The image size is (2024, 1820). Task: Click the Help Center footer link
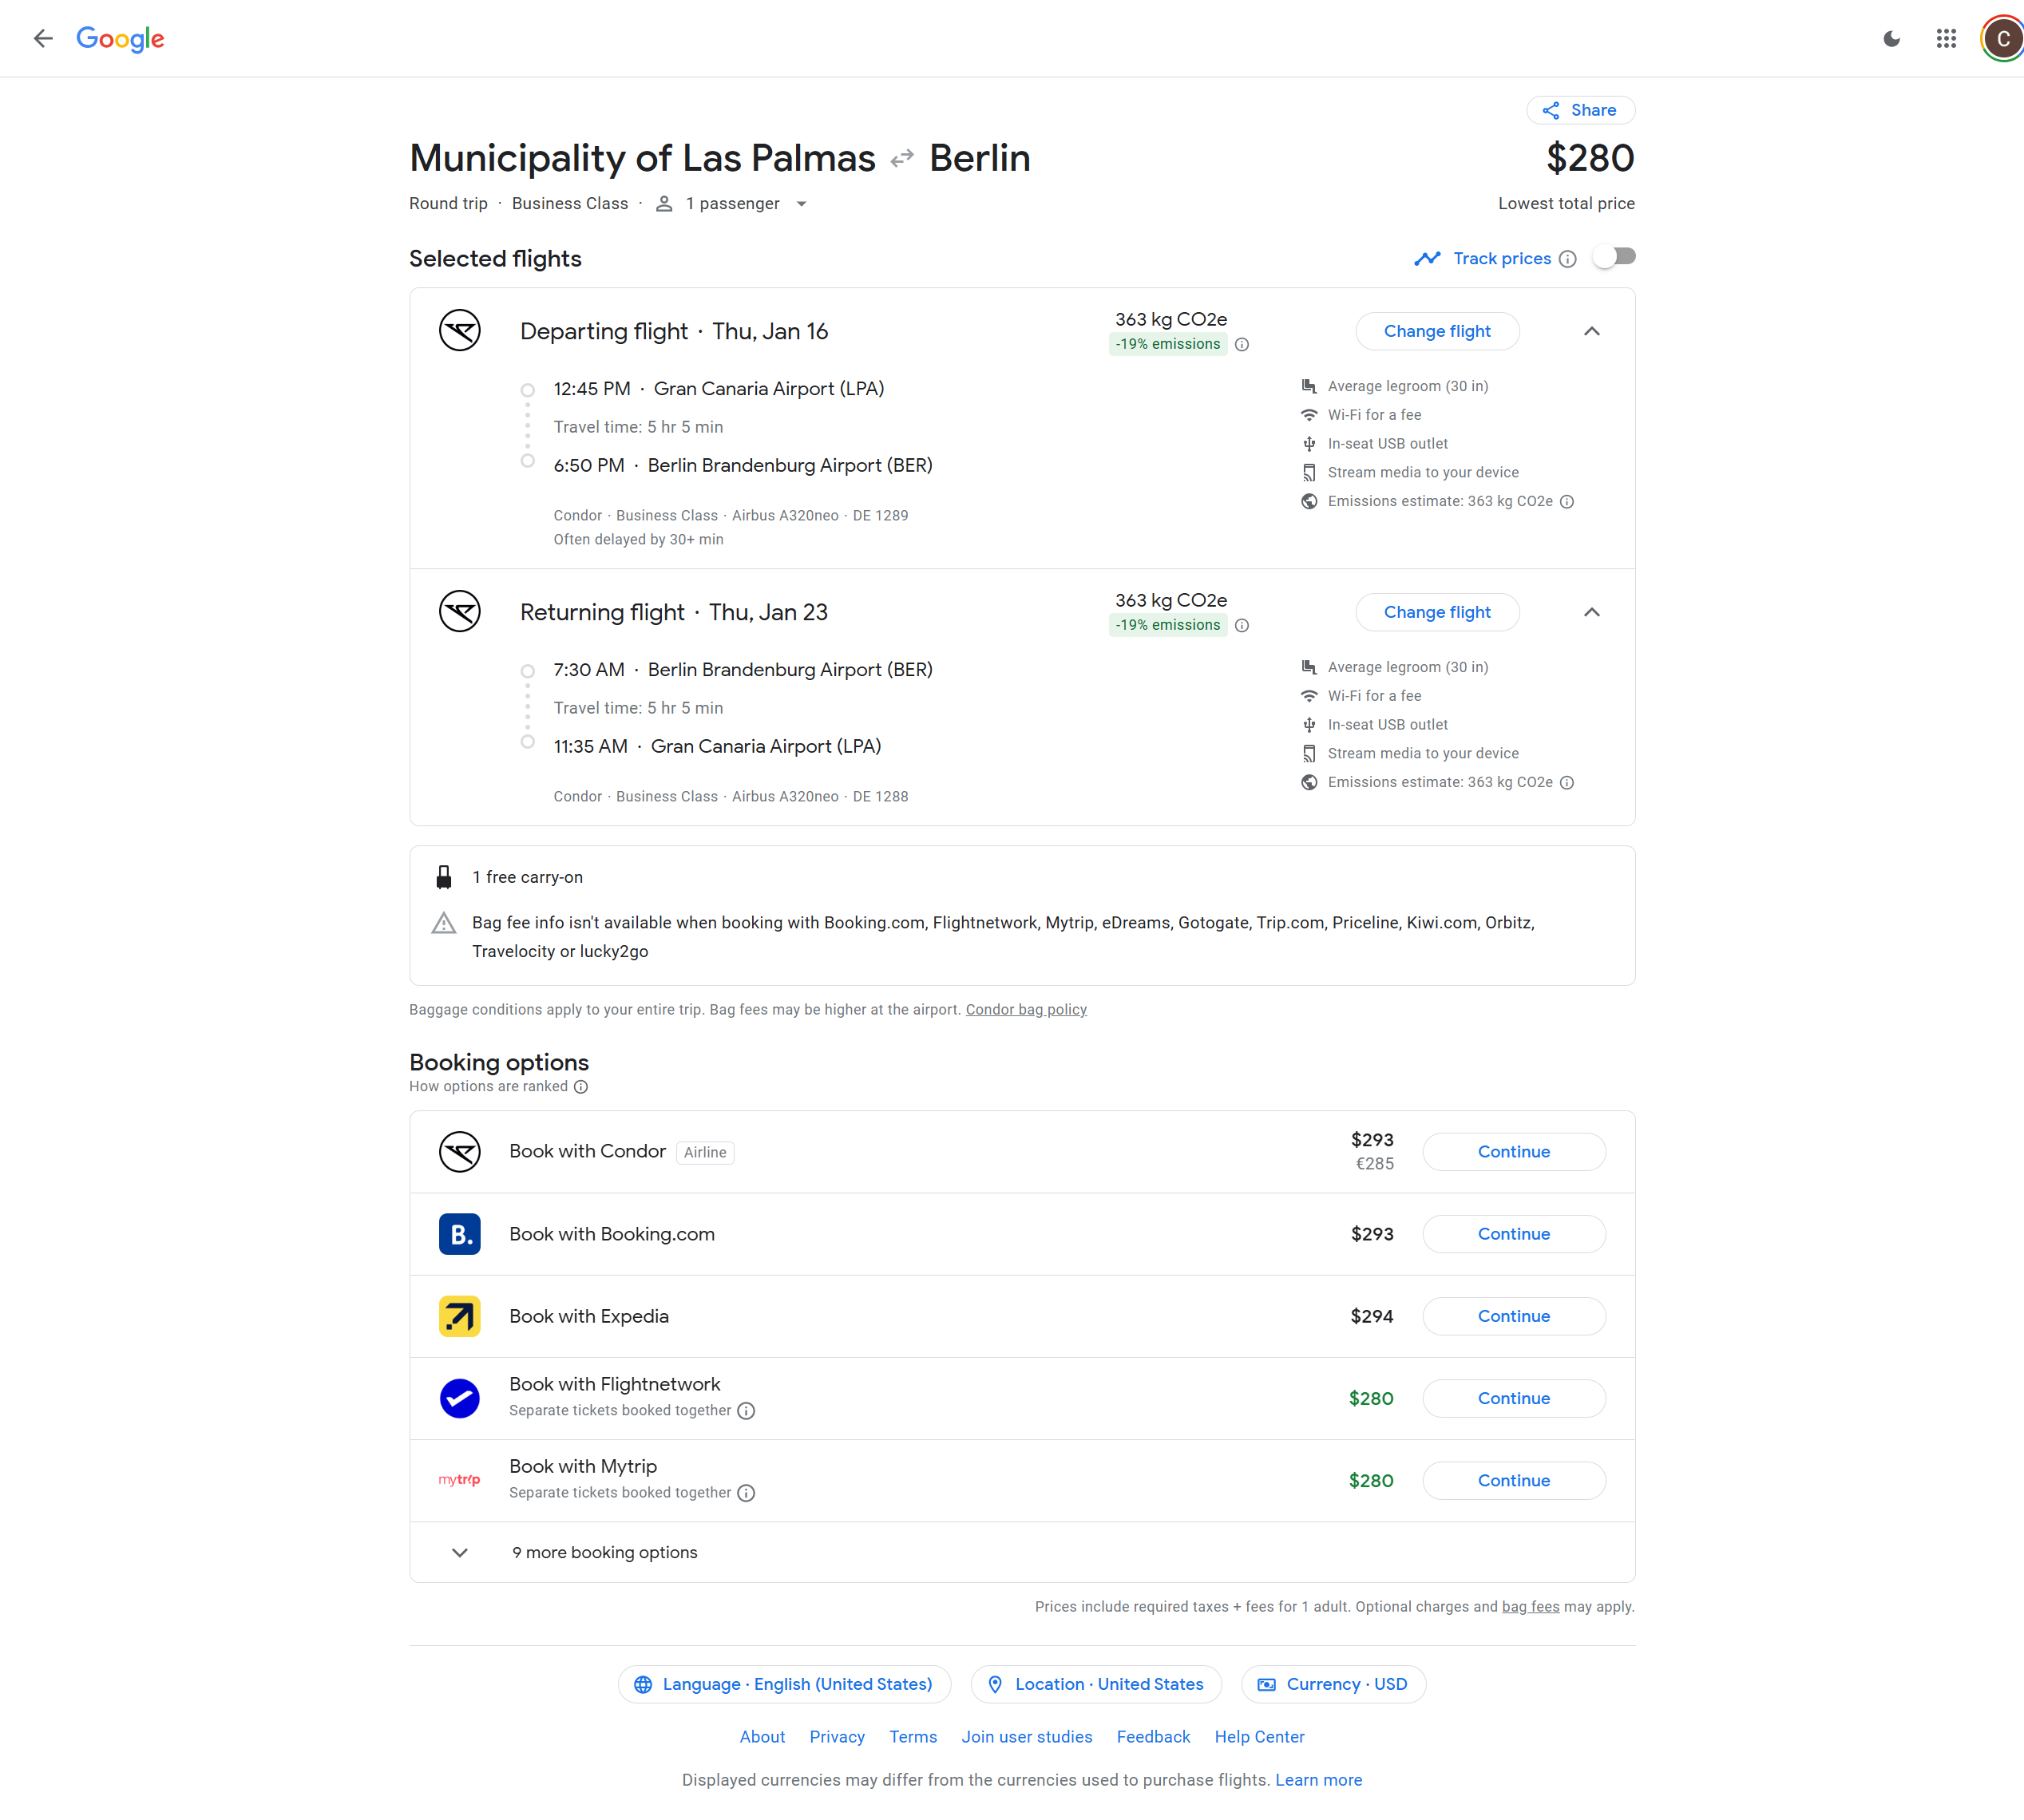[x=1259, y=1737]
